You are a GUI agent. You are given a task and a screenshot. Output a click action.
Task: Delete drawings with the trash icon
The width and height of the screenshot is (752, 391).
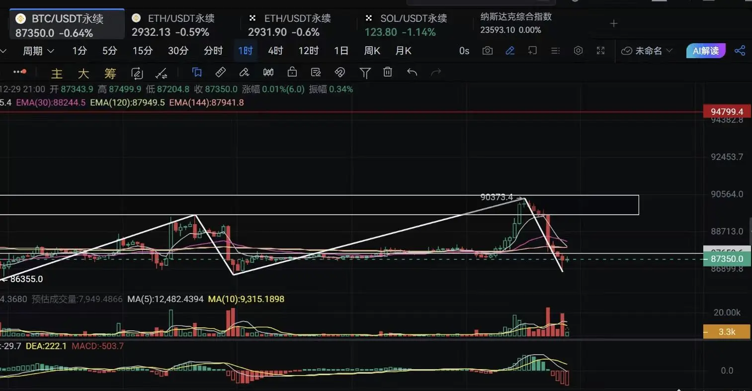[x=388, y=73]
